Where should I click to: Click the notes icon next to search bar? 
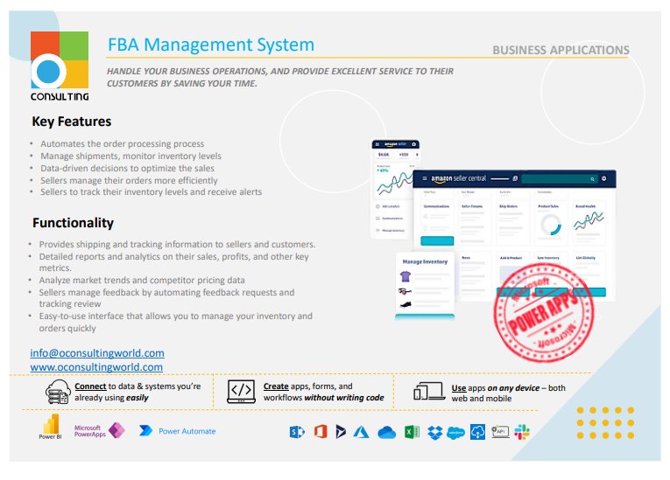click(515, 178)
